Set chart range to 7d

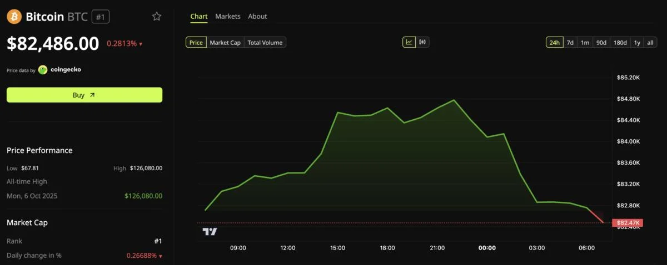[570, 43]
